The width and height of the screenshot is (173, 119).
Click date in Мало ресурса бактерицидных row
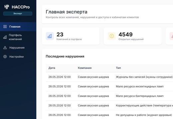pos(60,96)
